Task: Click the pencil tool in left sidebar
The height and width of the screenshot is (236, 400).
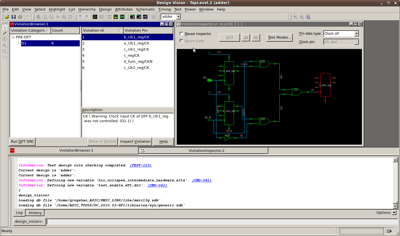Action: click(x=4, y=33)
